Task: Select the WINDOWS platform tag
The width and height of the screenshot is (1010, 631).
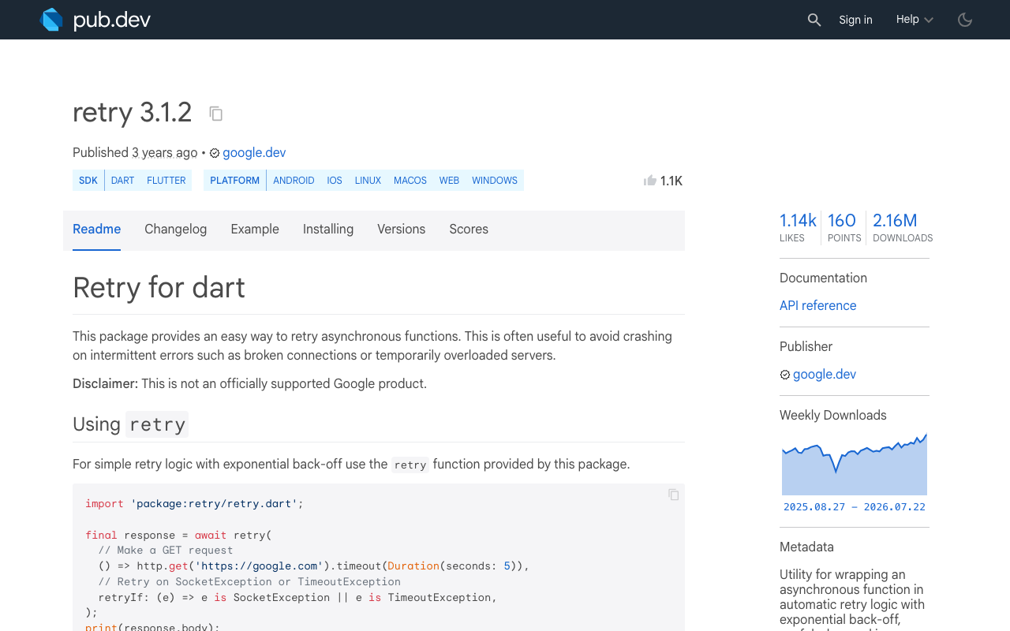Action: 495,181
